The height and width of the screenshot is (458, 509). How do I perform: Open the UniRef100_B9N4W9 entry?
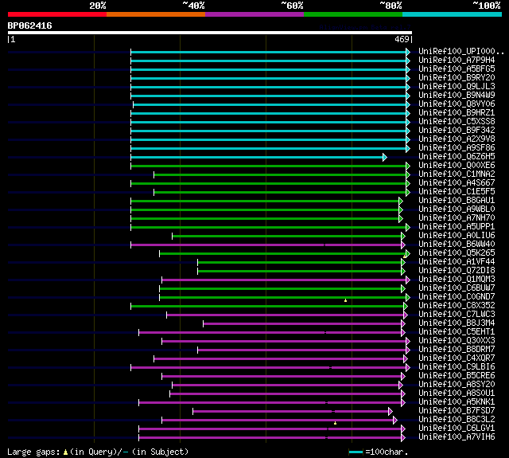coord(457,96)
